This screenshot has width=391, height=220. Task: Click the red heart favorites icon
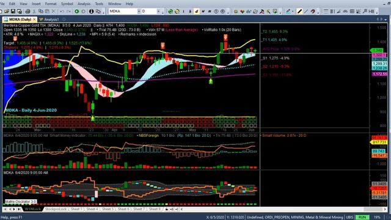pyautogui.click(x=242, y=11)
